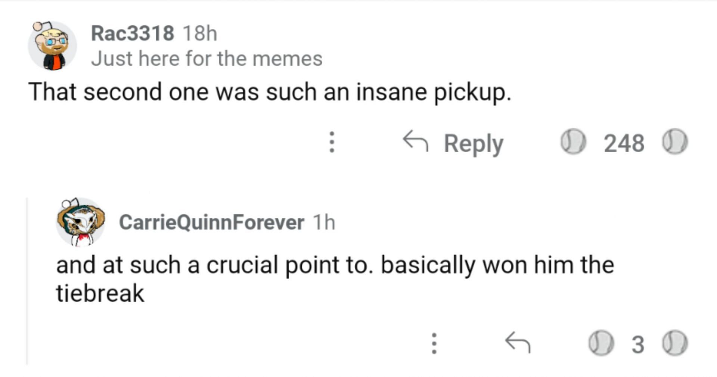Go to the CarrieQuinnForever username profile
The image size is (717, 377).
point(211,222)
